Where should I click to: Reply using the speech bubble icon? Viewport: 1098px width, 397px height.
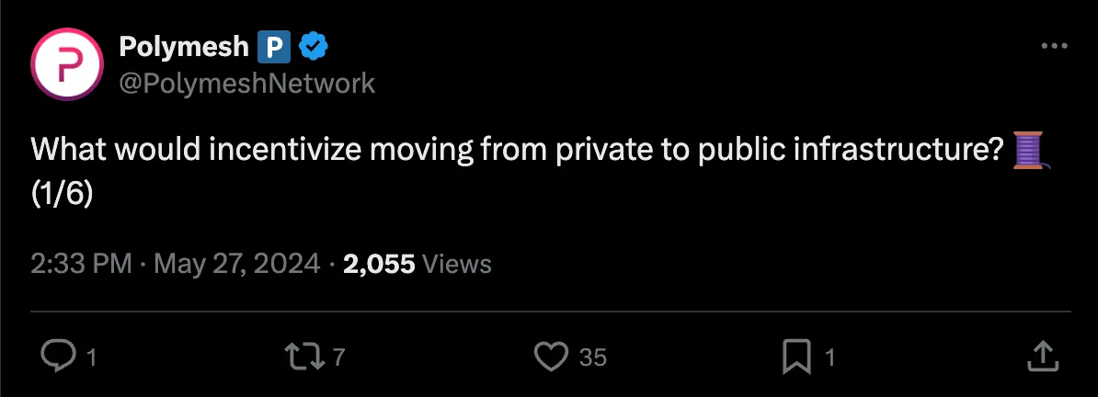click(59, 357)
